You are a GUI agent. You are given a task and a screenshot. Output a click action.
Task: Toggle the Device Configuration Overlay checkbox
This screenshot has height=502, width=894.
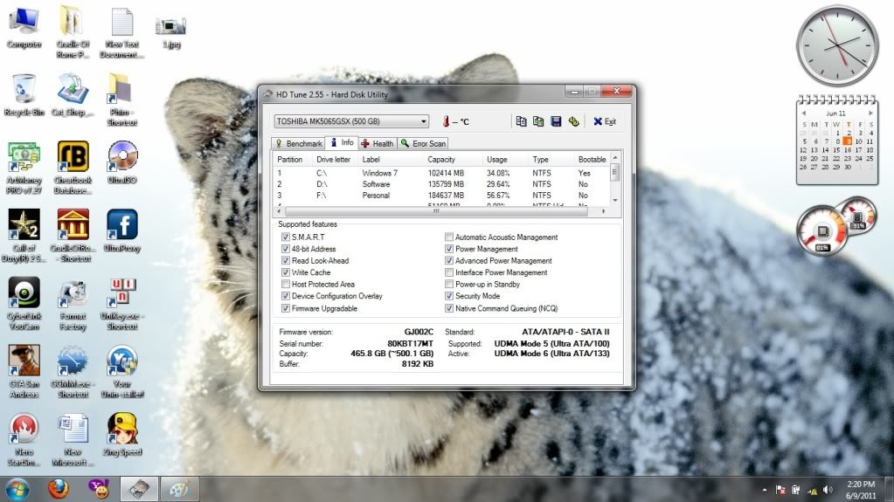click(286, 296)
